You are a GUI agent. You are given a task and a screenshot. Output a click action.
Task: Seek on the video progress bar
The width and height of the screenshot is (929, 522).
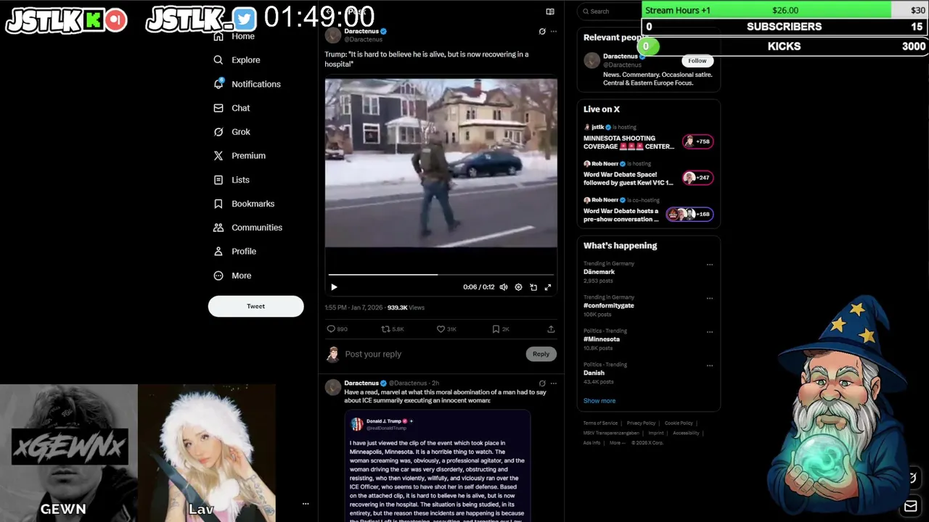[x=441, y=275]
